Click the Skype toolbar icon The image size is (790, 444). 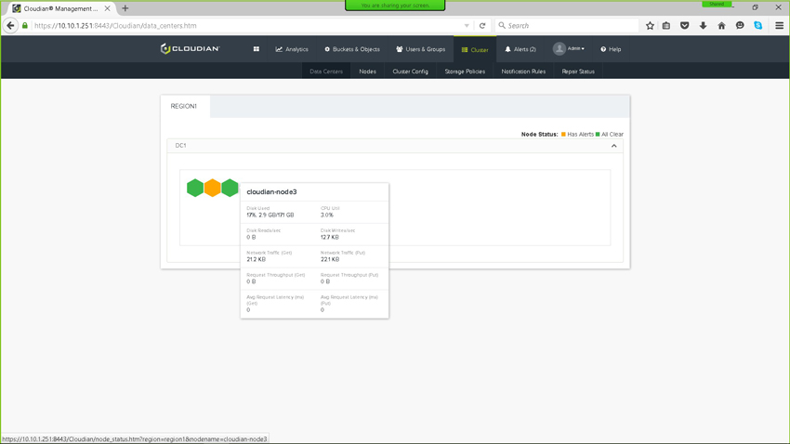tap(757, 26)
